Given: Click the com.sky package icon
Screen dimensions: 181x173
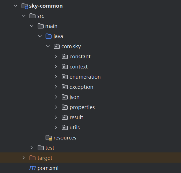Looking at the screenshot, I should pos(57,46).
